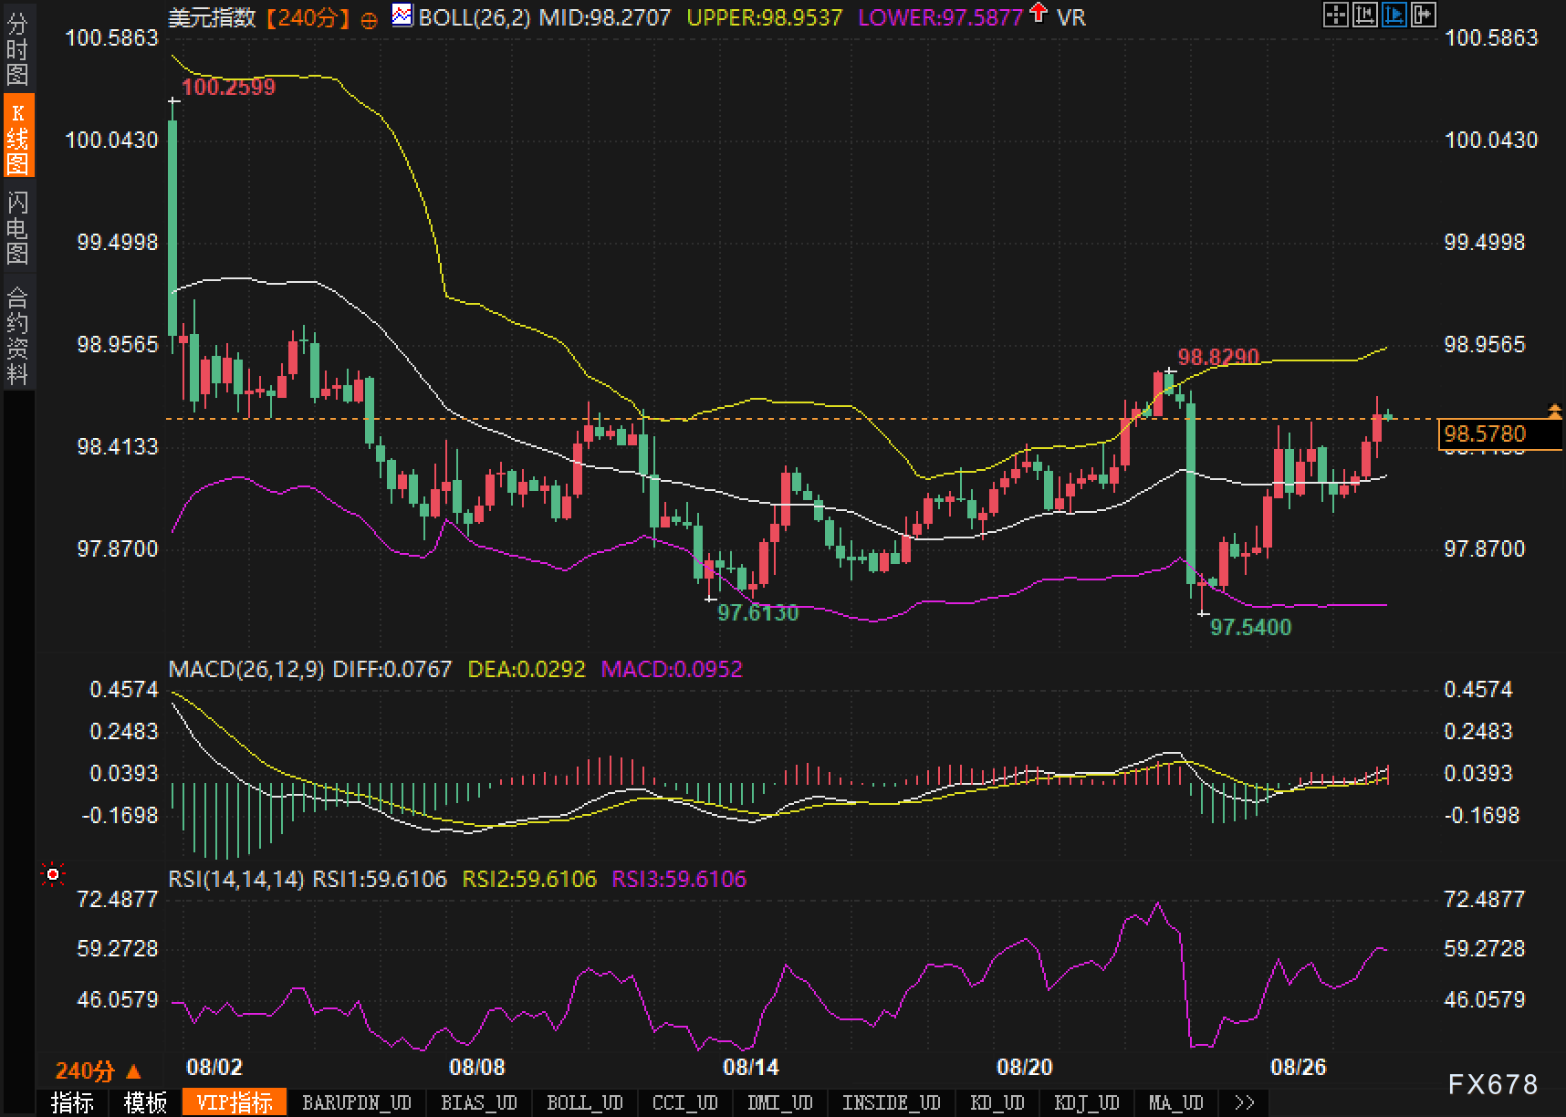Choose the BOLL_UD indicator button
The width and height of the screenshot is (1566, 1117).
pyautogui.click(x=584, y=1102)
